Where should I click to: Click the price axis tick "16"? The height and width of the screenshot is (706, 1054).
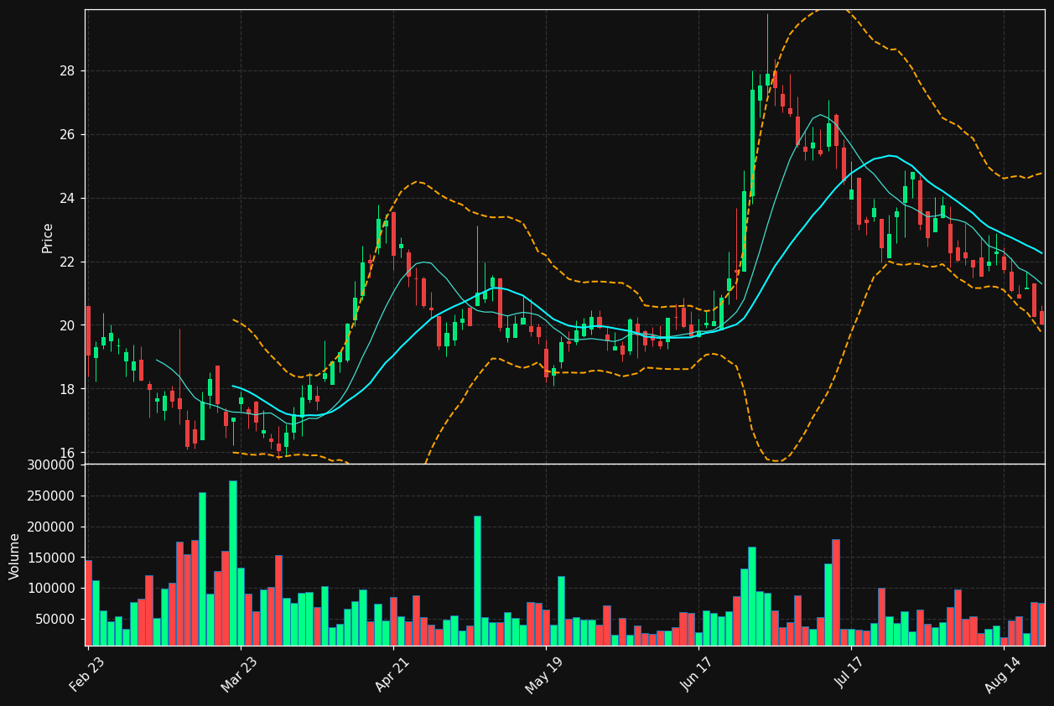(67, 453)
